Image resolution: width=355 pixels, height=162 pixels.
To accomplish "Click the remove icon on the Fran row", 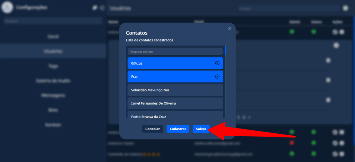I will [217, 77].
